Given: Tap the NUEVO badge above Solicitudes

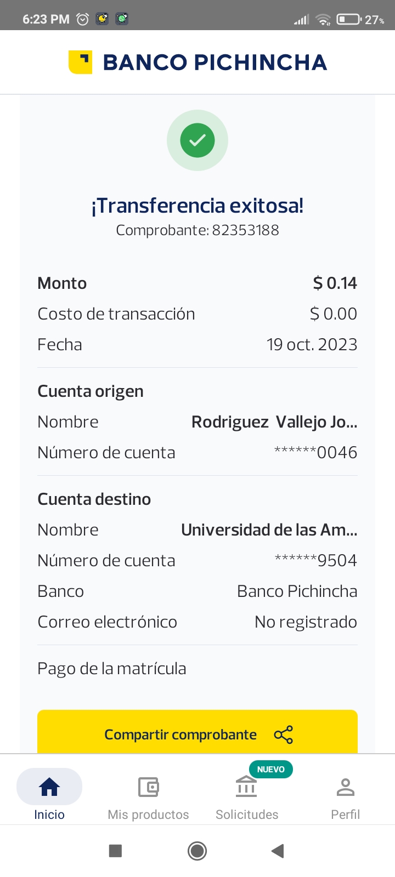Looking at the screenshot, I should [x=271, y=769].
